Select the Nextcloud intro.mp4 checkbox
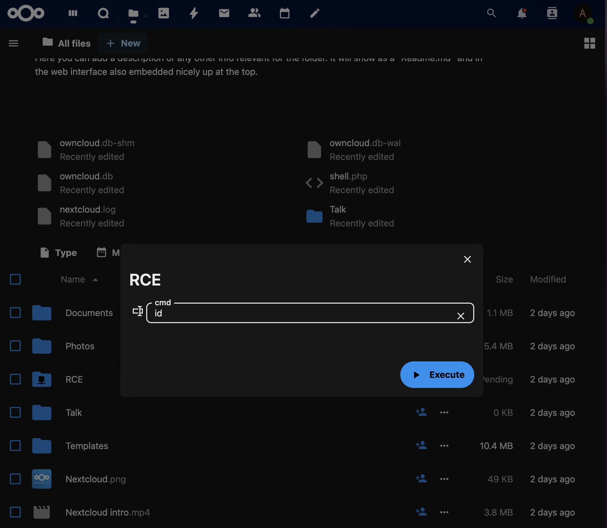 (x=15, y=512)
